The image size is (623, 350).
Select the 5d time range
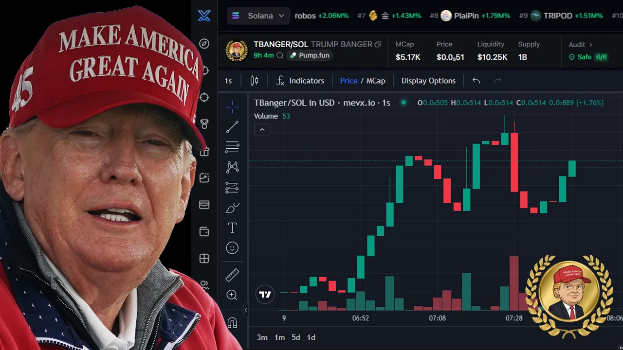[296, 337]
